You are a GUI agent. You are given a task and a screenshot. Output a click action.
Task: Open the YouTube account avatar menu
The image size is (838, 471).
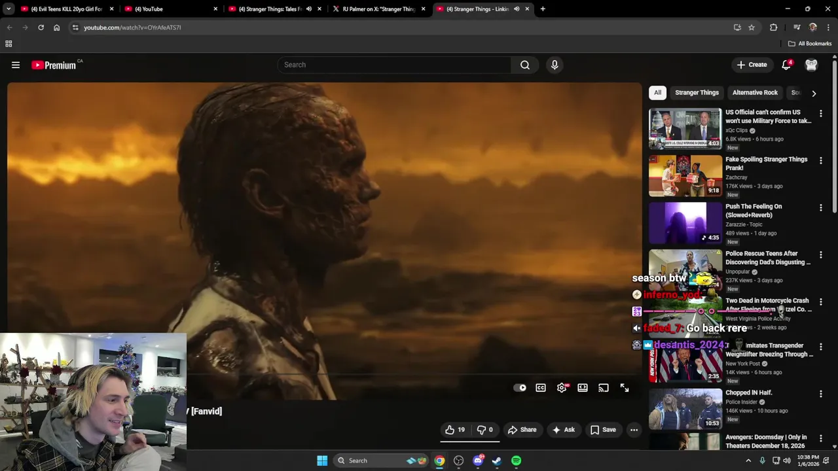click(x=811, y=65)
